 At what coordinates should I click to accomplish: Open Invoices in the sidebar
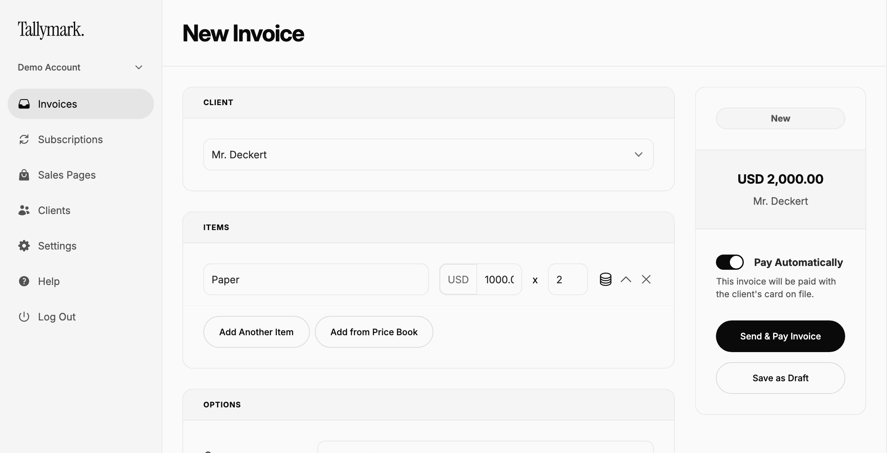(81, 104)
